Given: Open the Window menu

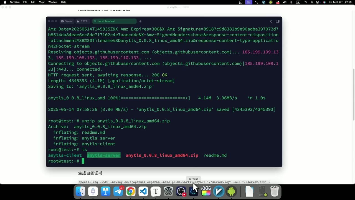Looking at the screenshot, I should (53, 2).
